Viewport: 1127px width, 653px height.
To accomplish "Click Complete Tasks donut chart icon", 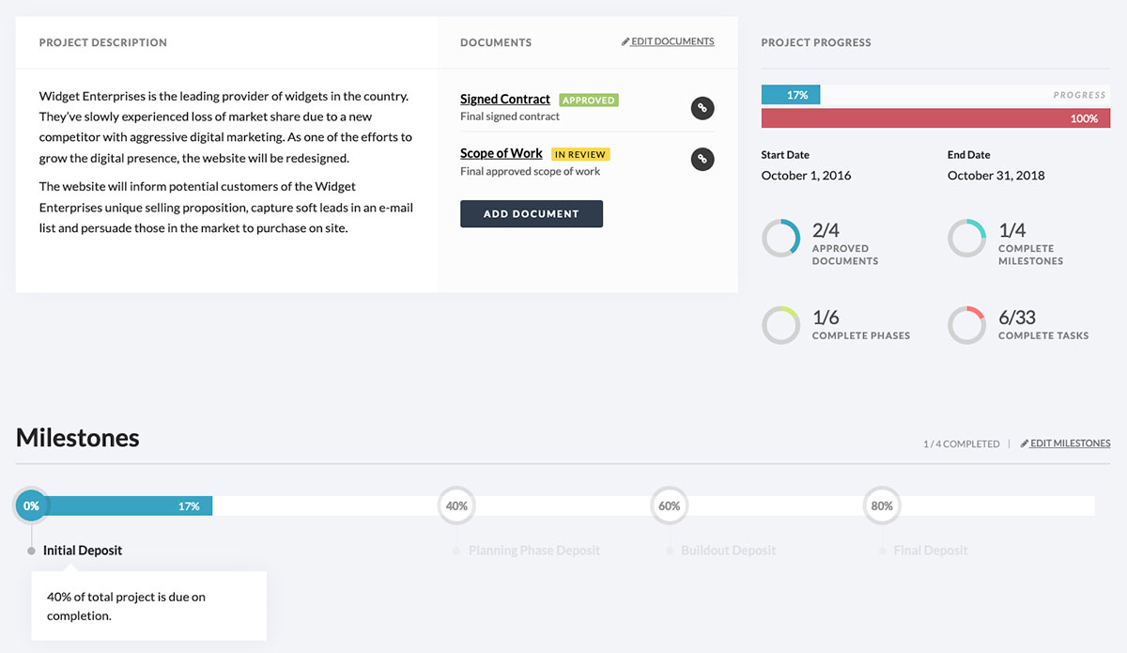I will pyautogui.click(x=966, y=325).
